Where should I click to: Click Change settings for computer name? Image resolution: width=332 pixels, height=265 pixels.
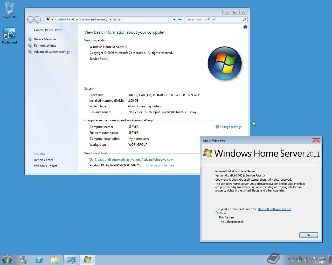pos(230,127)
